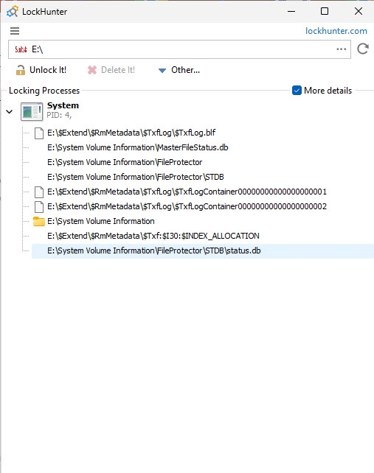
Task: Maximize the LockHunter window
Action: (x=325, y=12)
